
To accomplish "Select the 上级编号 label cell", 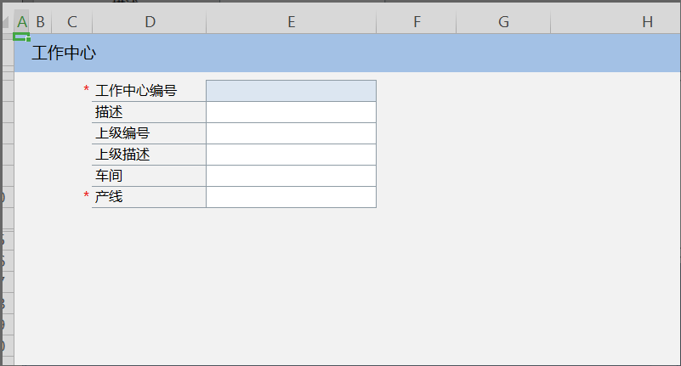I will (149, 133).
